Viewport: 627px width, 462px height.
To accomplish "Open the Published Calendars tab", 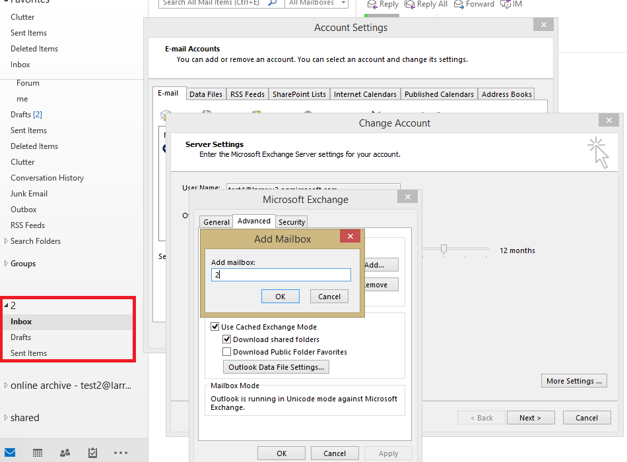I will pyautogui.click(x=439, y=94).
